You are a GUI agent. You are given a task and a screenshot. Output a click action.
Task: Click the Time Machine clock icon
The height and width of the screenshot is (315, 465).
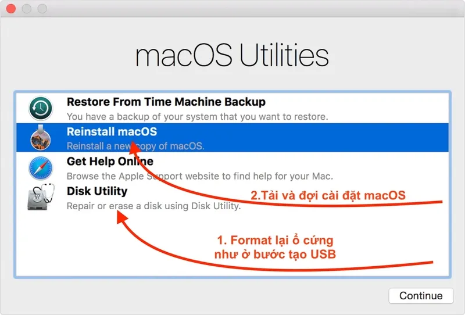[41, 108]
